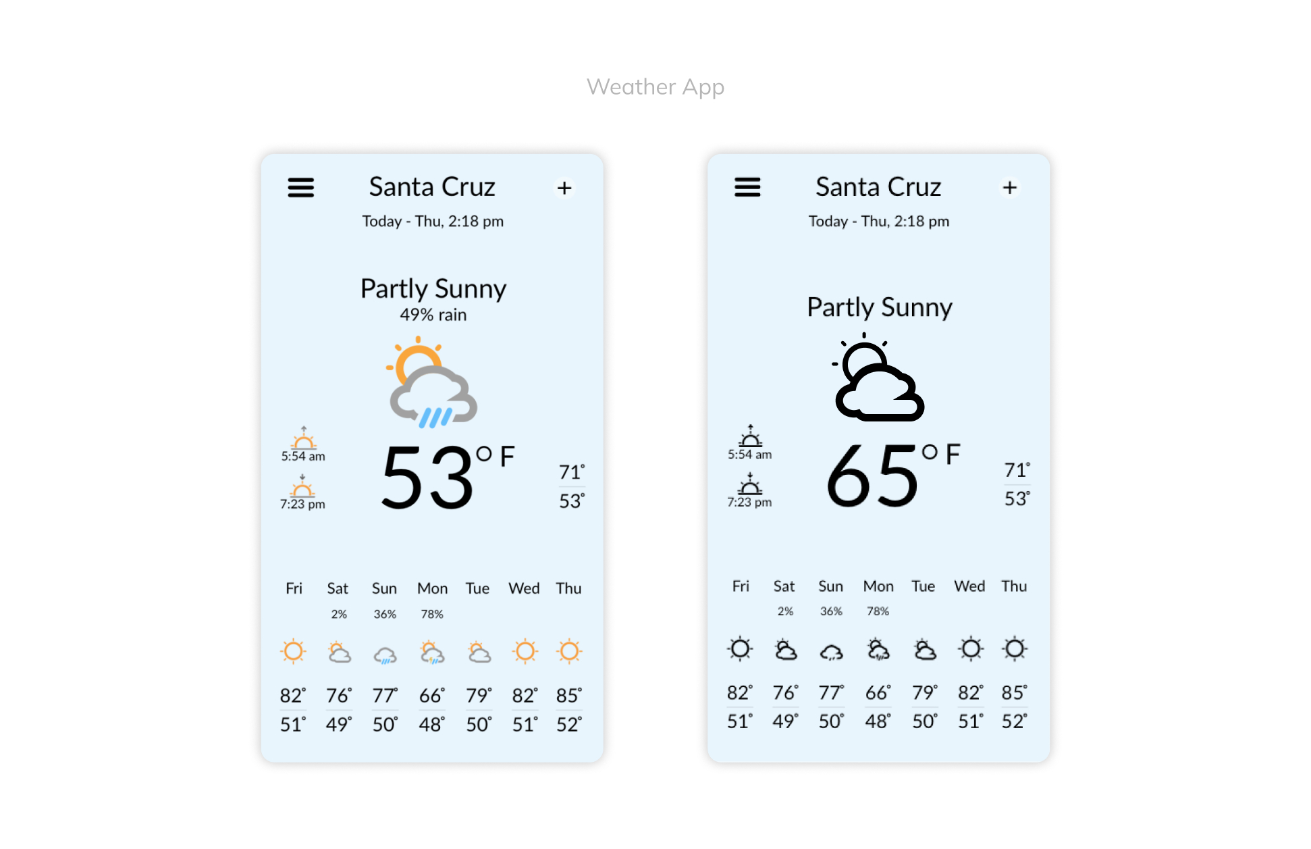This screenshot has width=1311, height=849.
Task: Click the 65°F current temperature
Action: [x=892, y=474]
